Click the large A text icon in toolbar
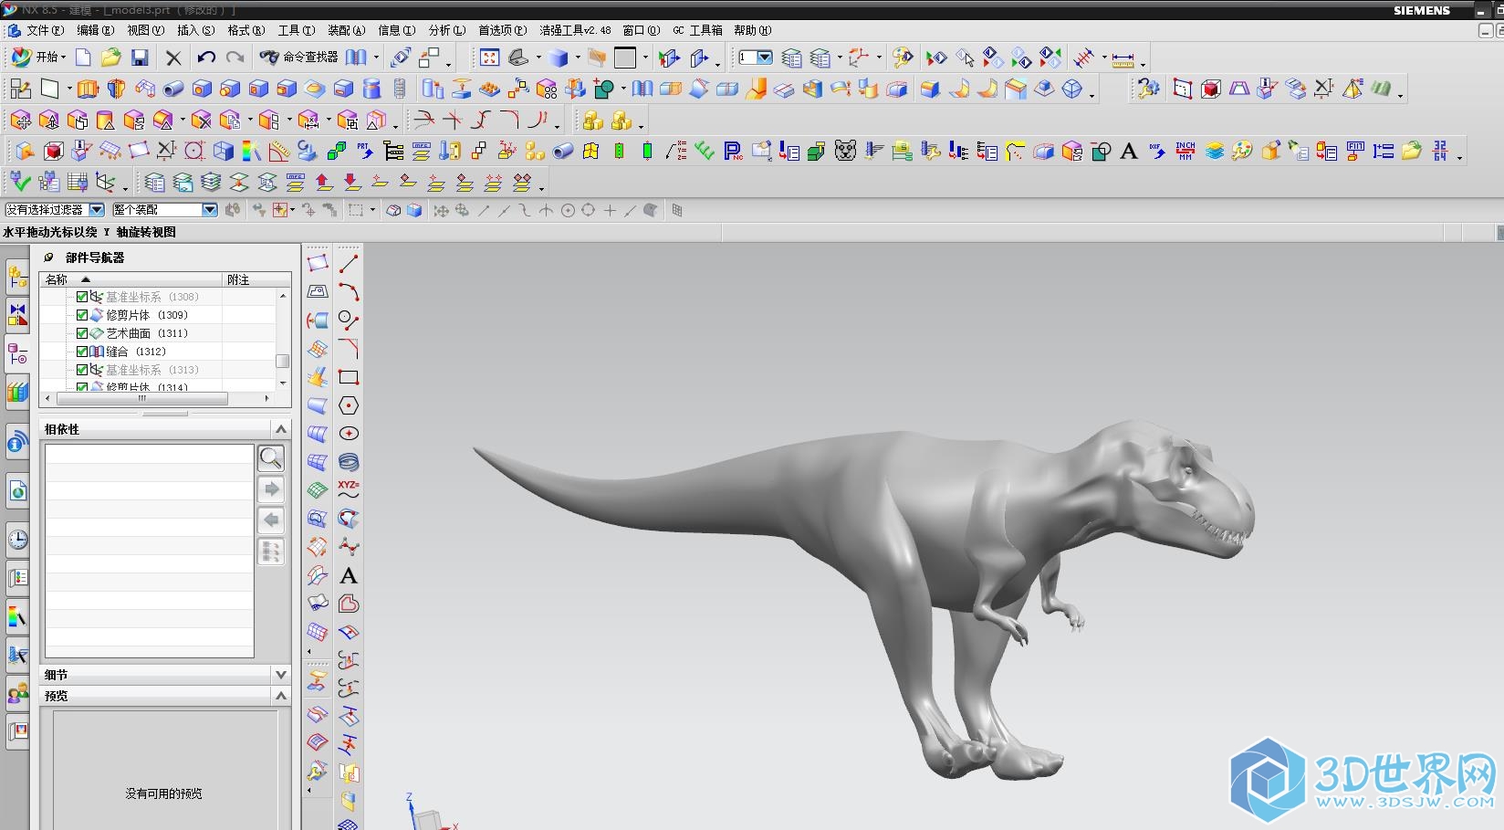Screen dimensions: 1504x830 pos(1129,151)
